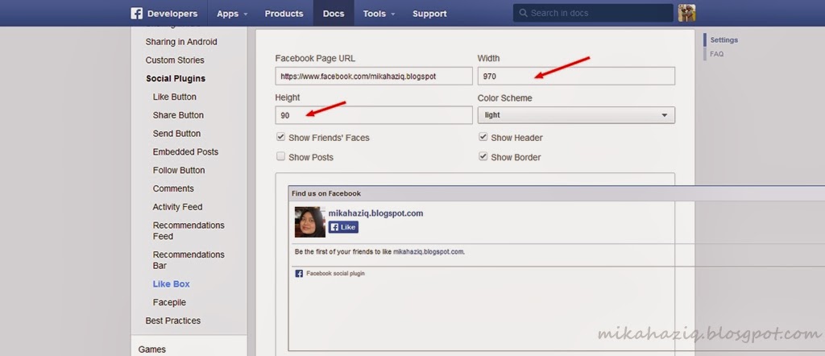Jump to Settings section anchor

click(x=724, y=40)
